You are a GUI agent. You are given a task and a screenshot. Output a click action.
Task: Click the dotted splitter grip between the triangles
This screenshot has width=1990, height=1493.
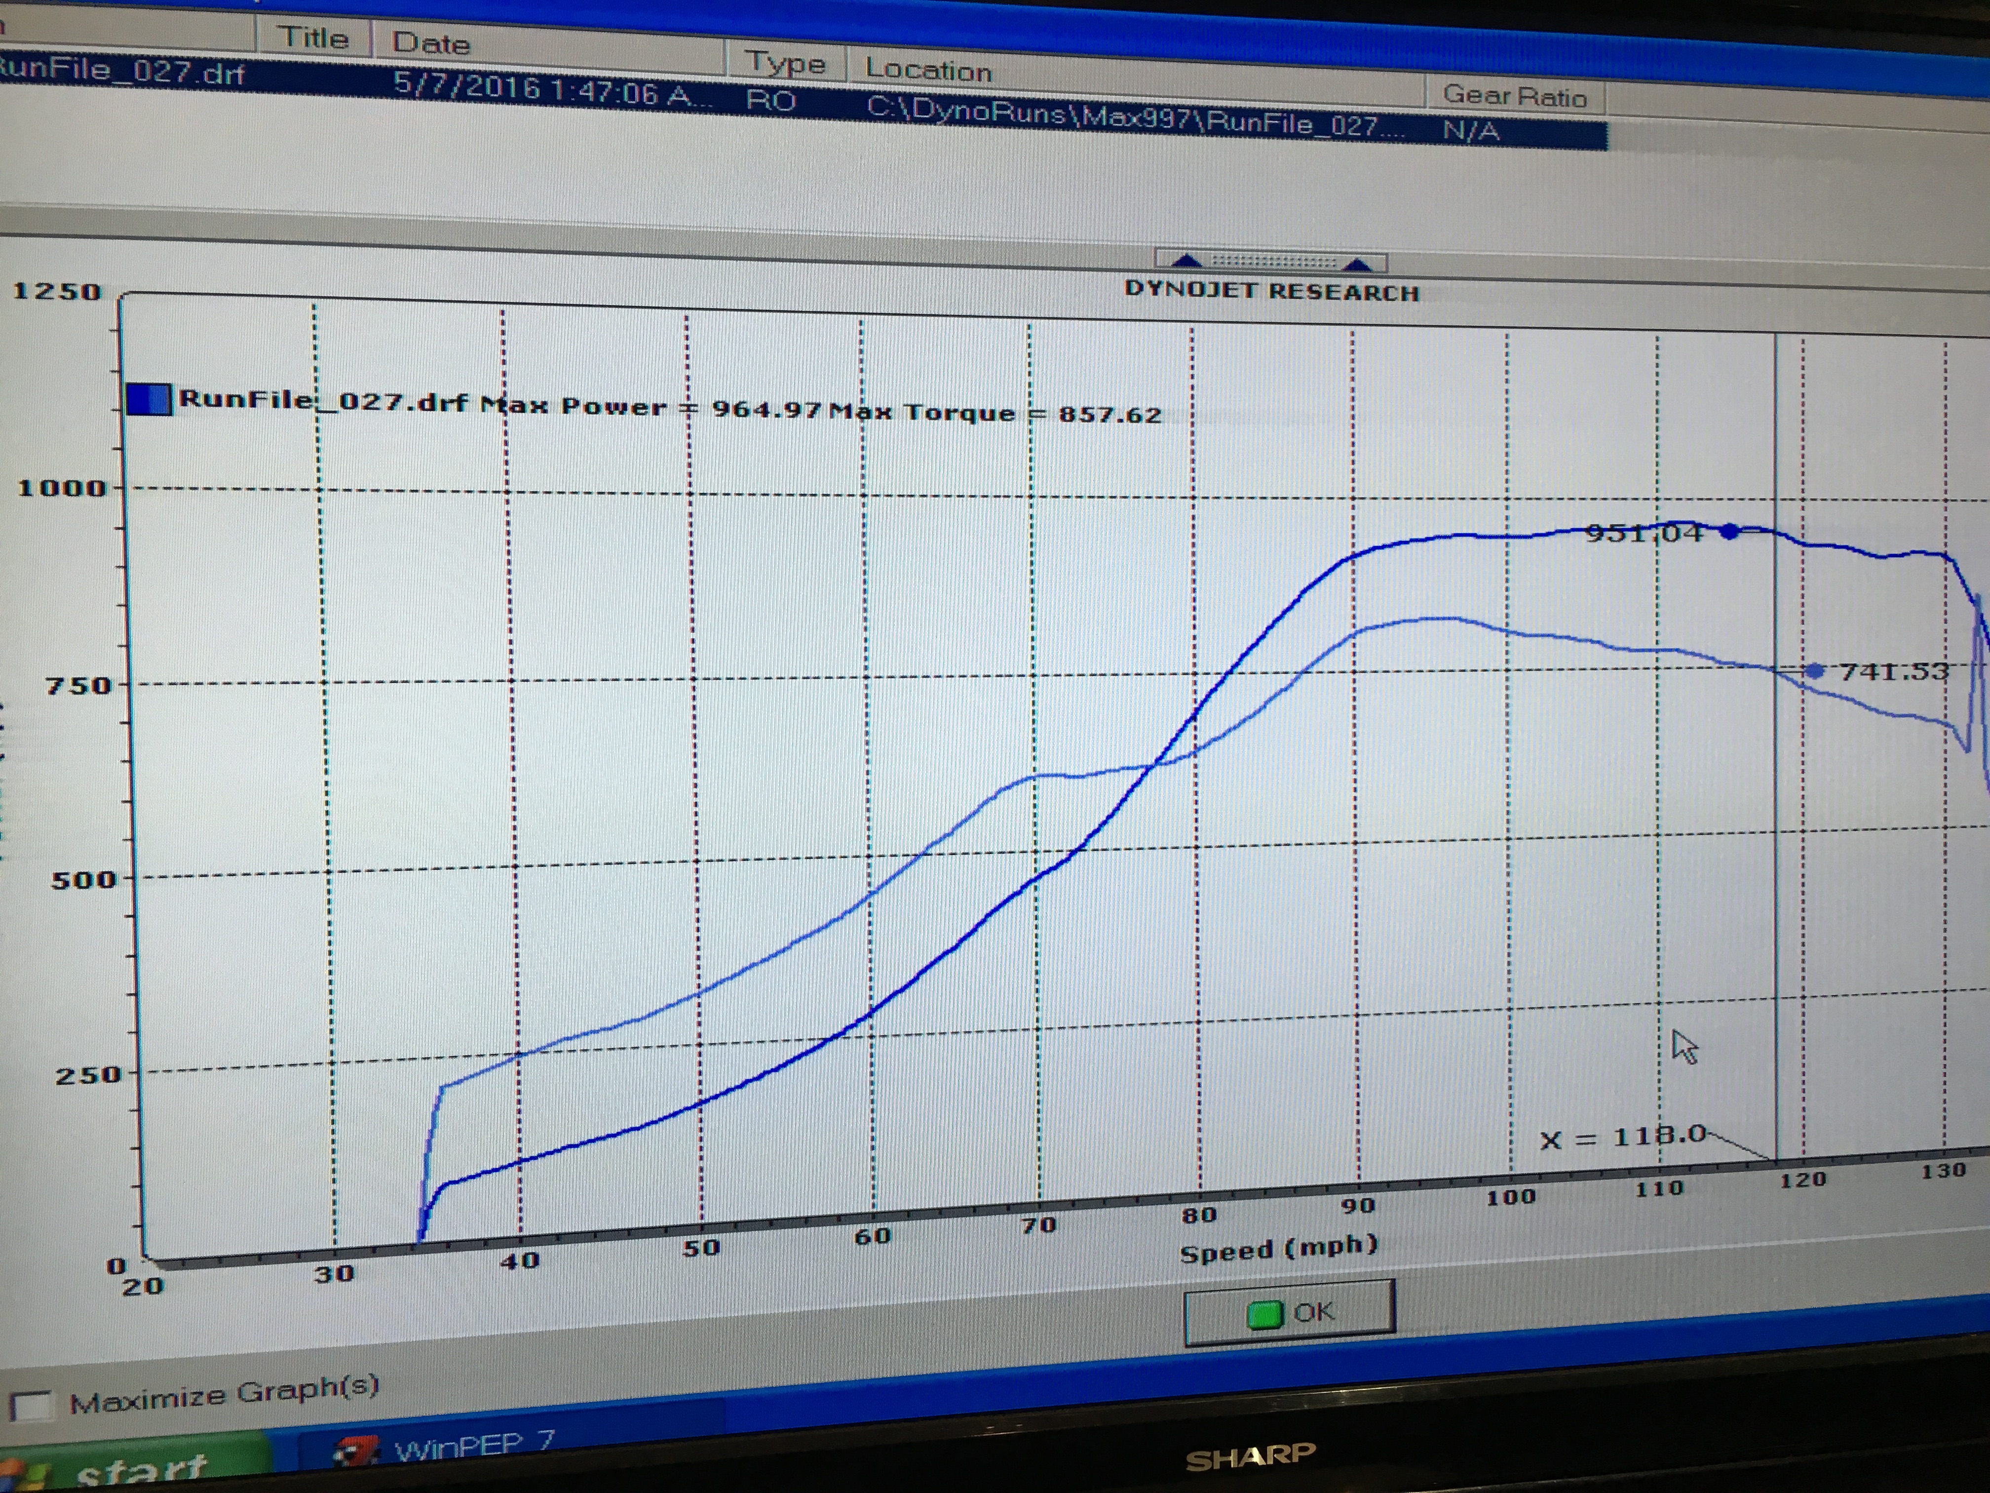click(1273, 262)
